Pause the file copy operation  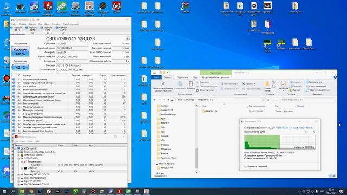[306, 132]
